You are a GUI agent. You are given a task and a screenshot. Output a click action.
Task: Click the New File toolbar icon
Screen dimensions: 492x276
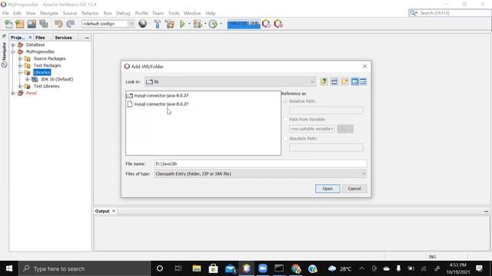point(8,24)
